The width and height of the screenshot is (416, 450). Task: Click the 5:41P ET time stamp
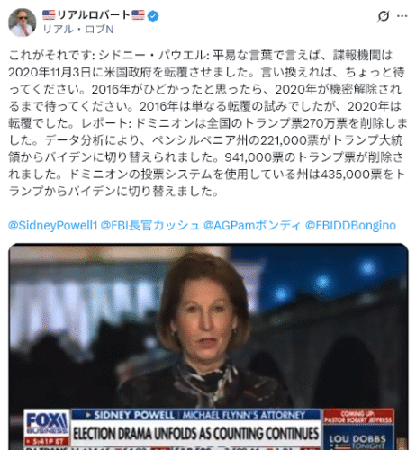pos(47,441)
